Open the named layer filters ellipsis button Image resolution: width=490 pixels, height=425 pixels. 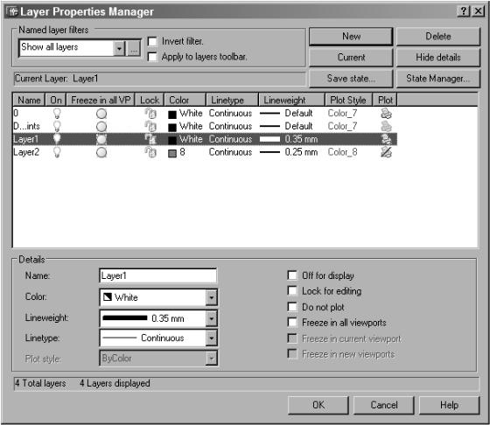tap(134, 48)
